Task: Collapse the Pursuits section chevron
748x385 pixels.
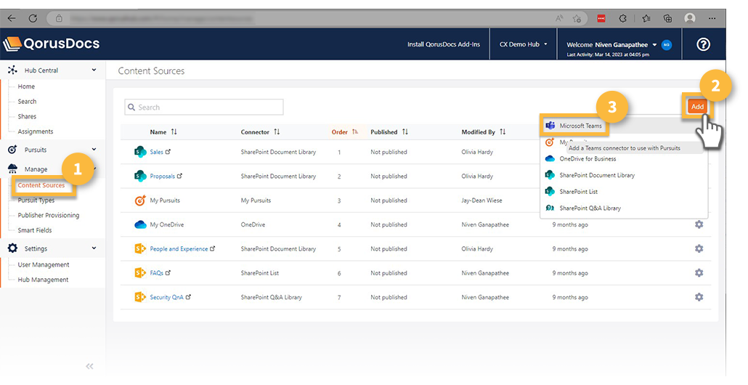Action: click(94, 150)
